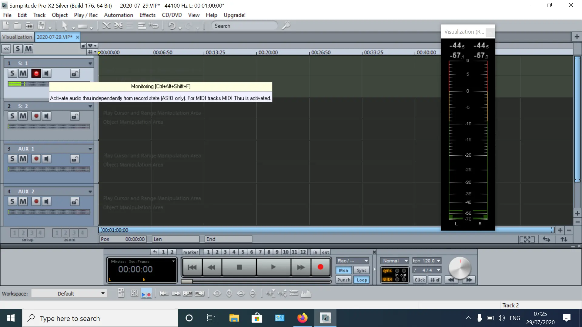Toggle Solo on track S: 2
The height and width of the screenshot is (327, 582).
tap(12, 116)
